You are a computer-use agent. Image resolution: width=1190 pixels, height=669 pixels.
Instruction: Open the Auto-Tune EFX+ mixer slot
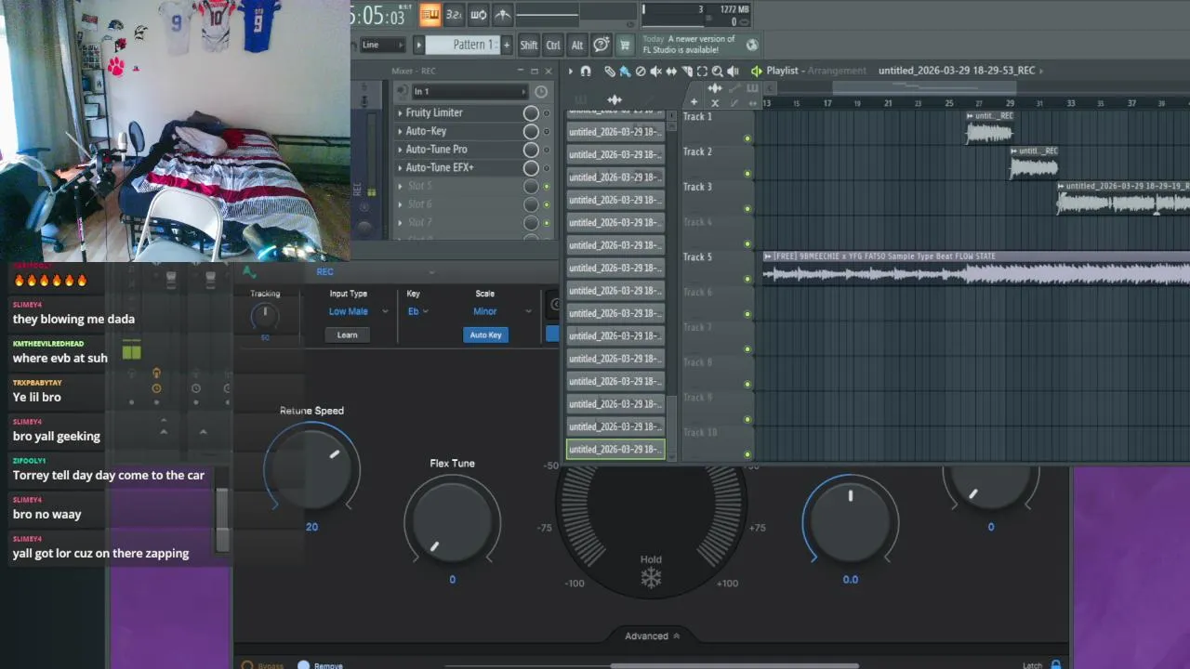pos(457,168)
